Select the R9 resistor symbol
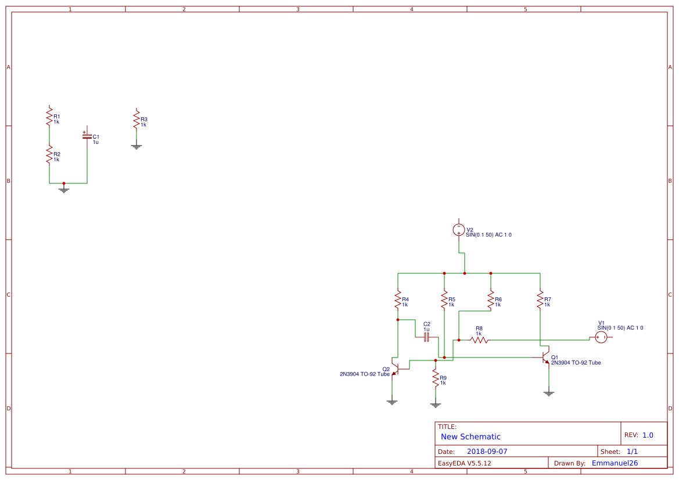679x480 pixels. point(436,380)
